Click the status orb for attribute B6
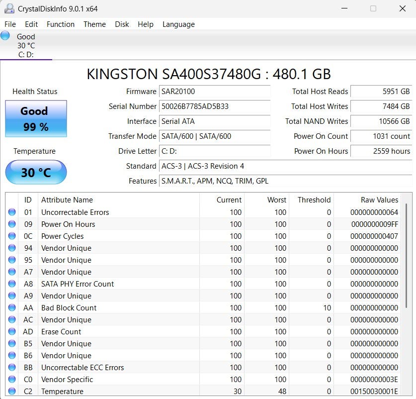Image resolution: width=416 pixels, height=399 pixels. pos(12,355)
